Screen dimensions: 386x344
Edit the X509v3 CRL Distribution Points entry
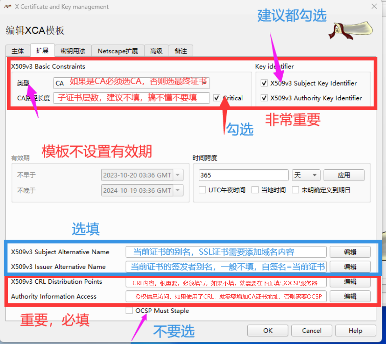tap(350, 282)
